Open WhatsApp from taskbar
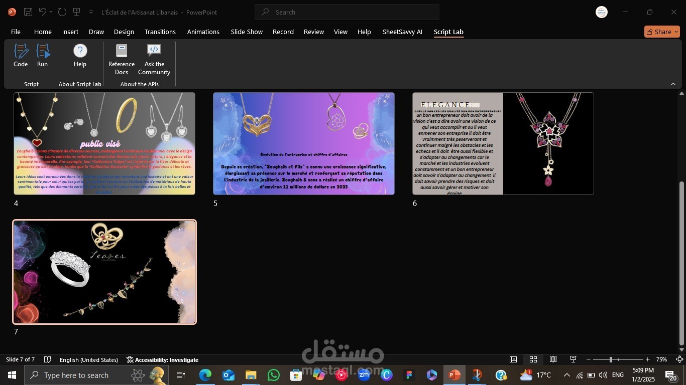 (x=274, y=375)
